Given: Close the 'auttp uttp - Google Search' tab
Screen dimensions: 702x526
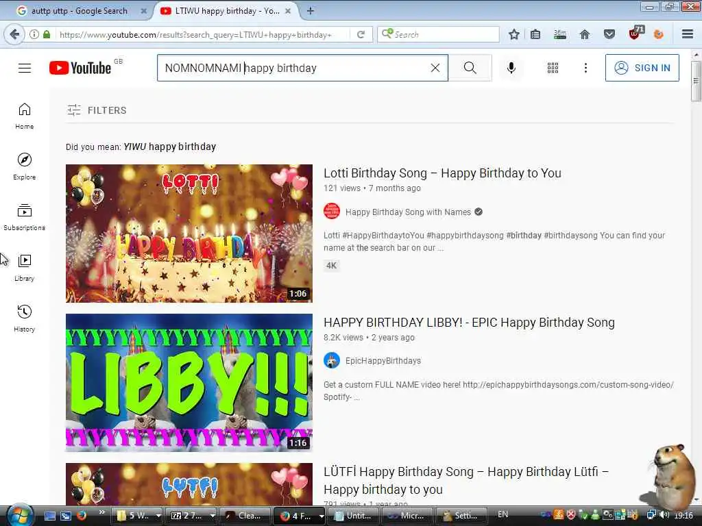Looking at the screenshot, I should click(144, 11).
